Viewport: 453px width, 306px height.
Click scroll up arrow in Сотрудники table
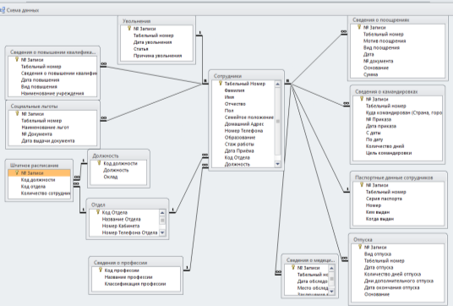(x=278, y=84)
